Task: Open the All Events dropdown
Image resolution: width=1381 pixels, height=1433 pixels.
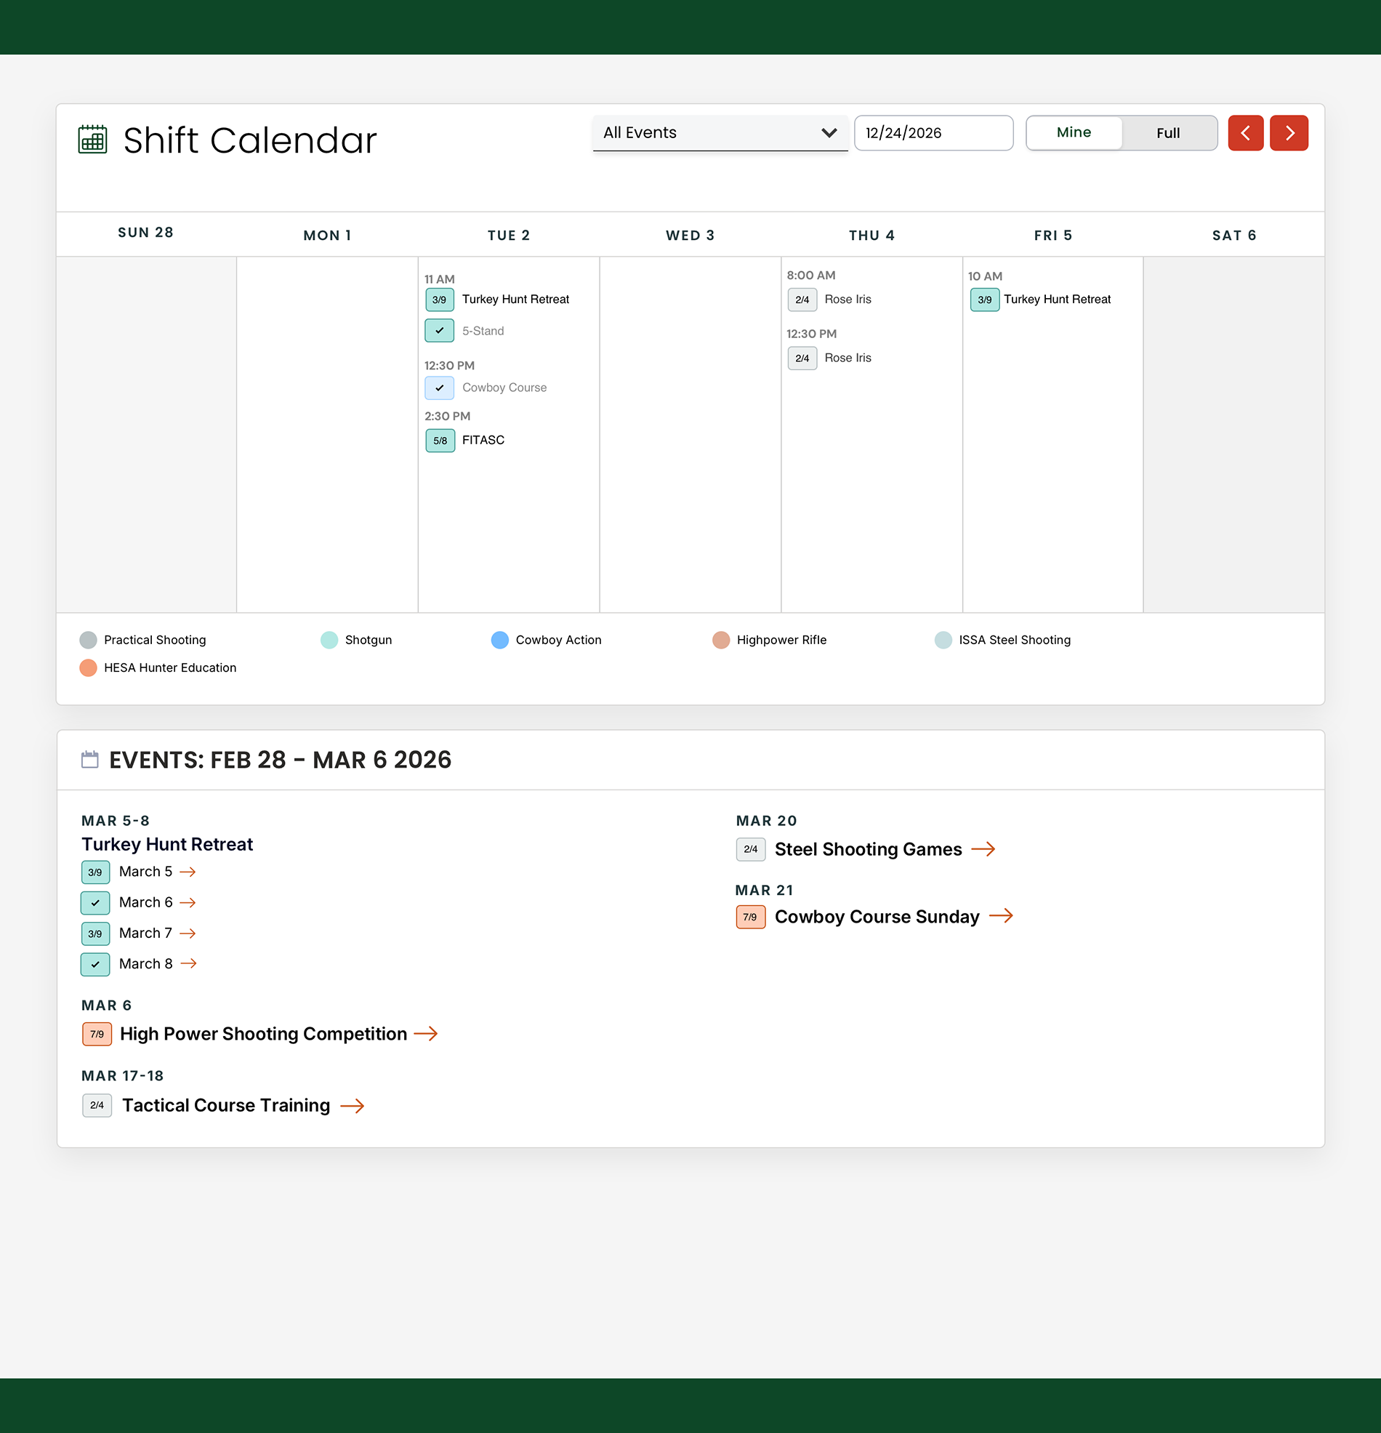Action: (x=720, y=133)
